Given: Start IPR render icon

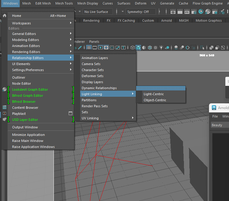Looking at the screenshot, I should click(x=187, y=12).
